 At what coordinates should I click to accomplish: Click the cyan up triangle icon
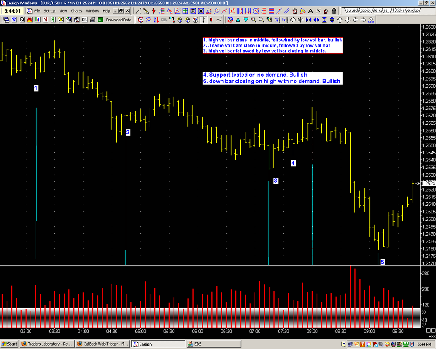pos(238,20)
